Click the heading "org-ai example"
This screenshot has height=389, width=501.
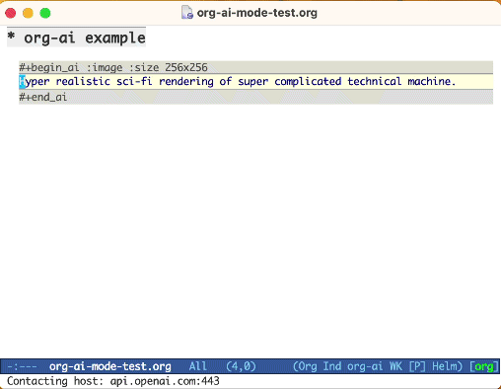pos(85,38)
